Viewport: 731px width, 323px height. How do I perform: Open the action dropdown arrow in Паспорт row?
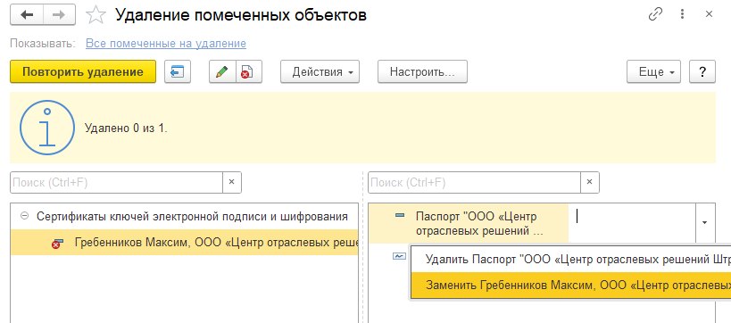tap(704, 223)
